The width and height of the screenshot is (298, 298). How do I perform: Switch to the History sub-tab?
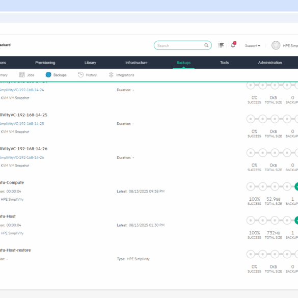click(91, 75)
